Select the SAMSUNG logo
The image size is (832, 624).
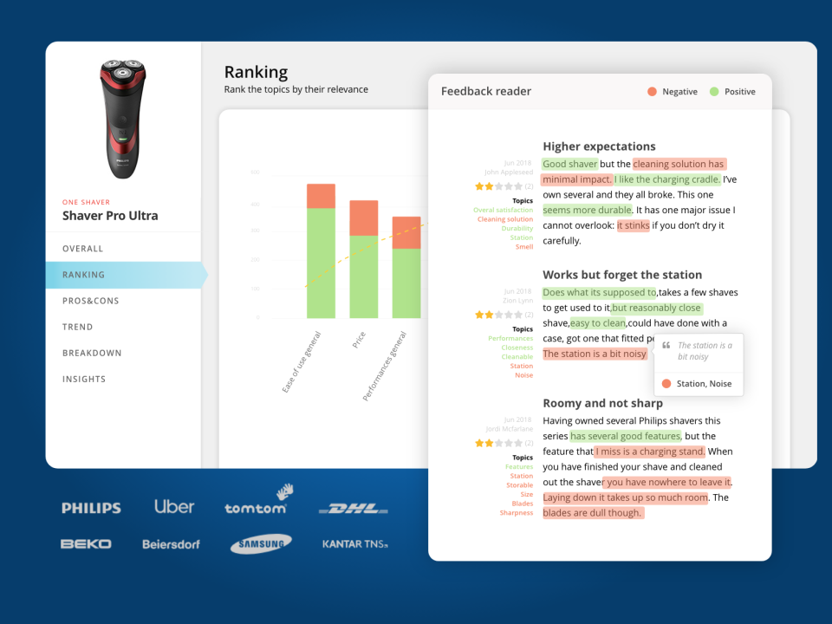(x=260, y=543)
